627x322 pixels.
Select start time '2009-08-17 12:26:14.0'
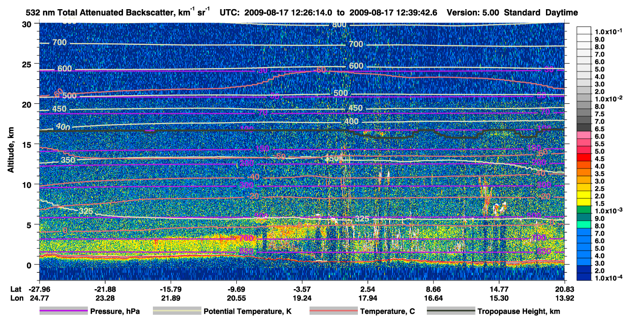(287, 13)
